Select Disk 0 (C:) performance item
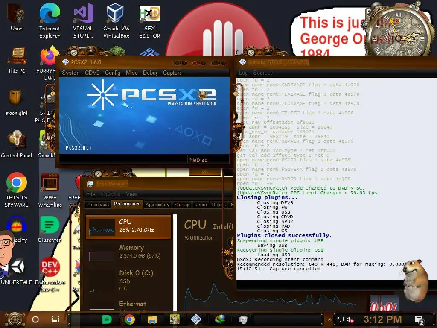437x328 pixels. click(128, 280)
